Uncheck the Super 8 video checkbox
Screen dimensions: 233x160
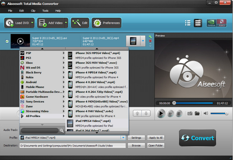(7, 41)
